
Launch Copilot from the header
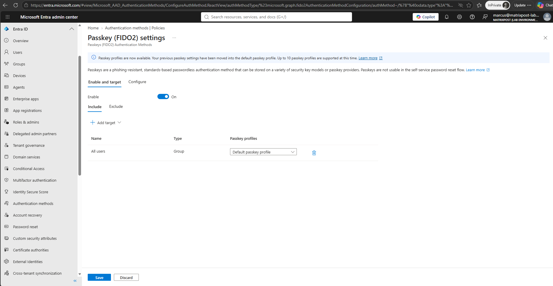[x=425, y=17]
